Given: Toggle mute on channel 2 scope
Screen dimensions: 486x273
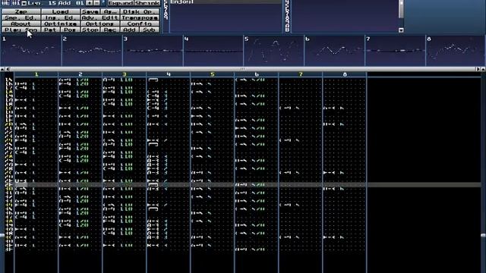Looking at the screenshot, I should [x=92, y=51].
